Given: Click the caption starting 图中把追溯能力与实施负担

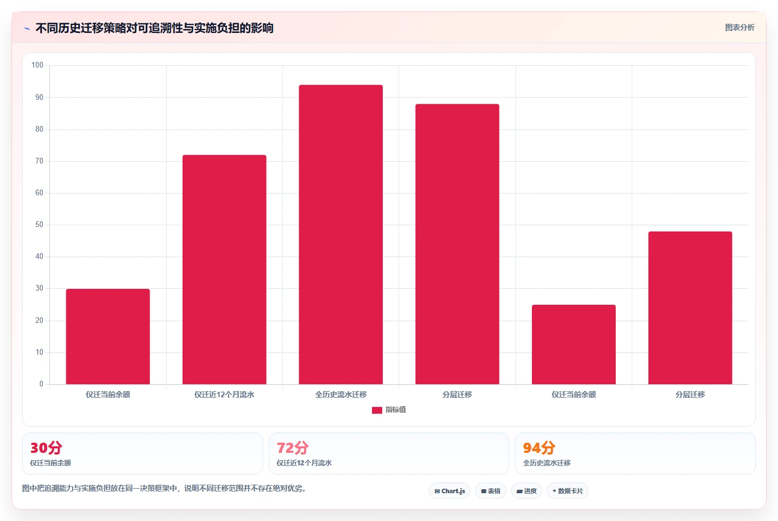Looking at the screenshot, I should tap(164, 488).
